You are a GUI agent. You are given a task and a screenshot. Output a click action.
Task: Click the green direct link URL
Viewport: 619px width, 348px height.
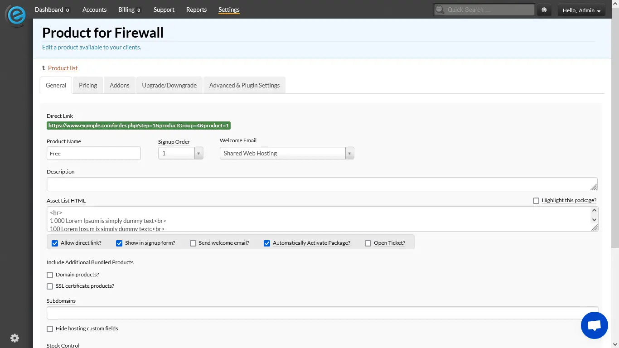[x=139, y=126]
